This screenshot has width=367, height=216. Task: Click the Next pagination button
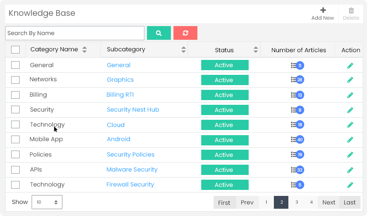point(329,202)
